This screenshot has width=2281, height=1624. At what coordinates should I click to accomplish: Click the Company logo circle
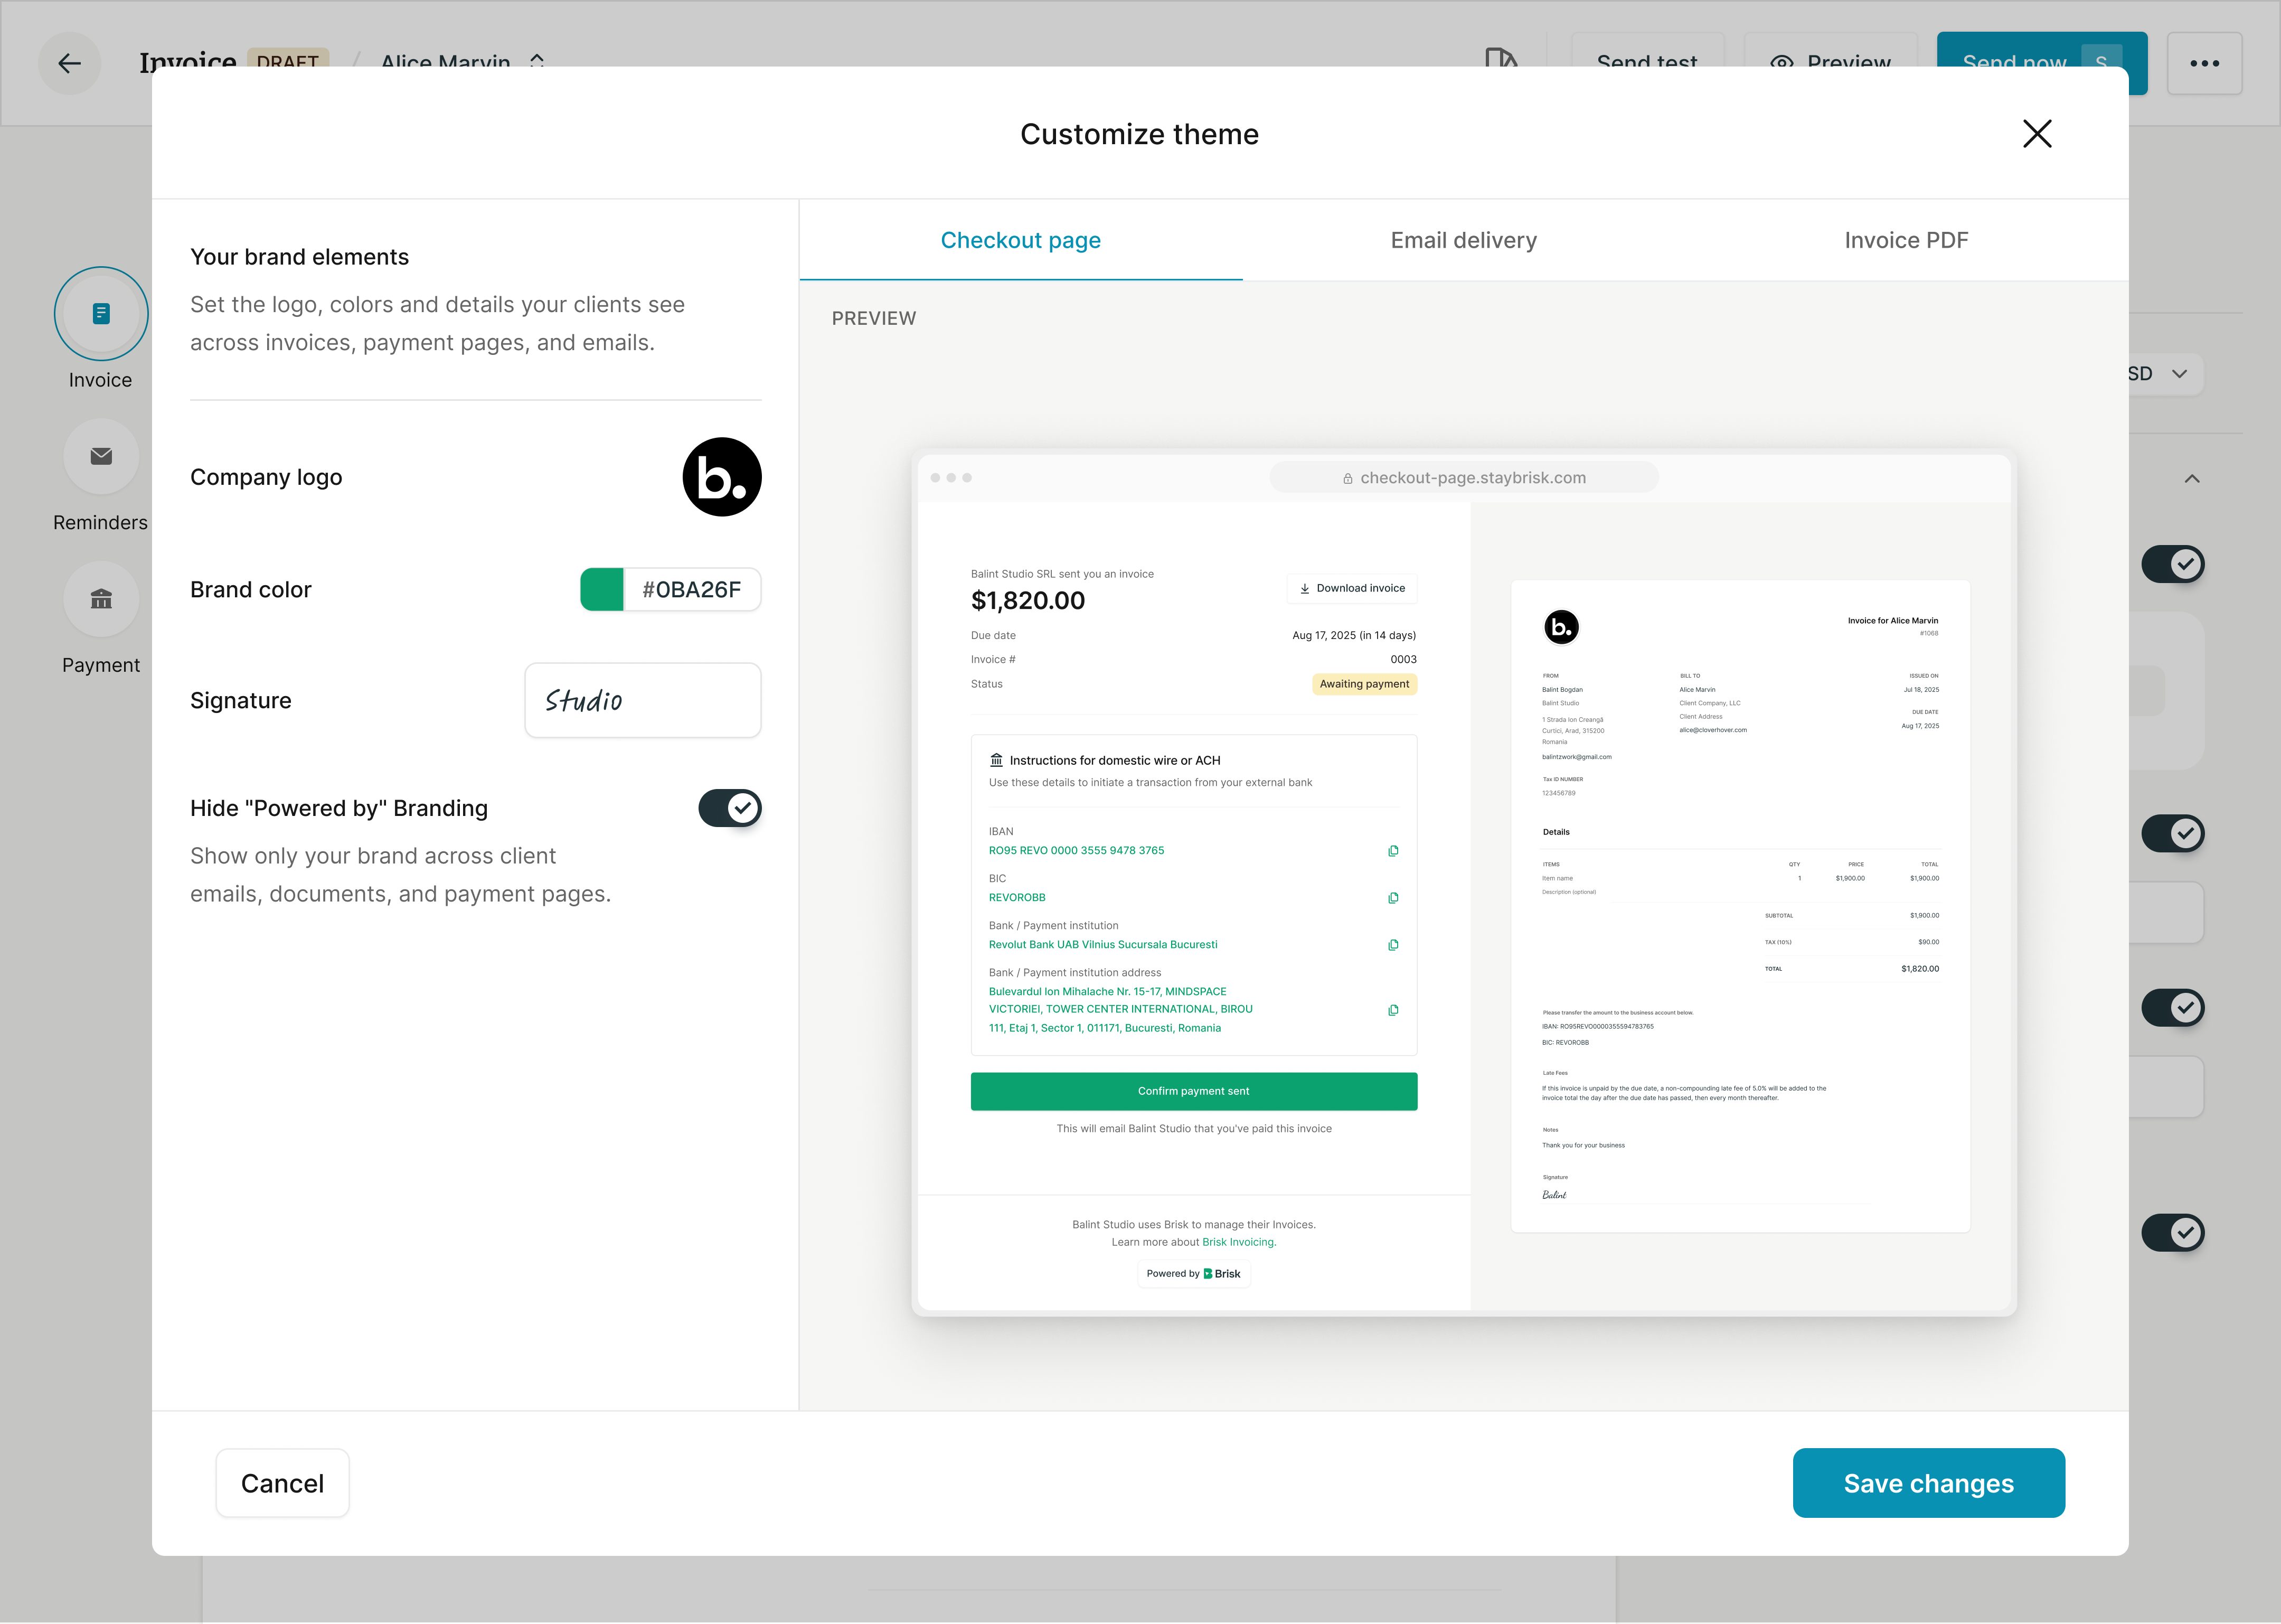click(722, 477)
